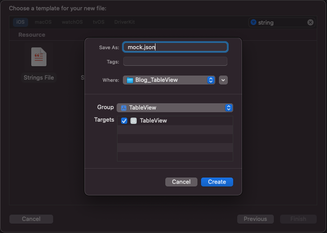Open the Where Blog_TableView location dropdown
The width and height of the screenshot is (327, 233).
click(169, 80)
